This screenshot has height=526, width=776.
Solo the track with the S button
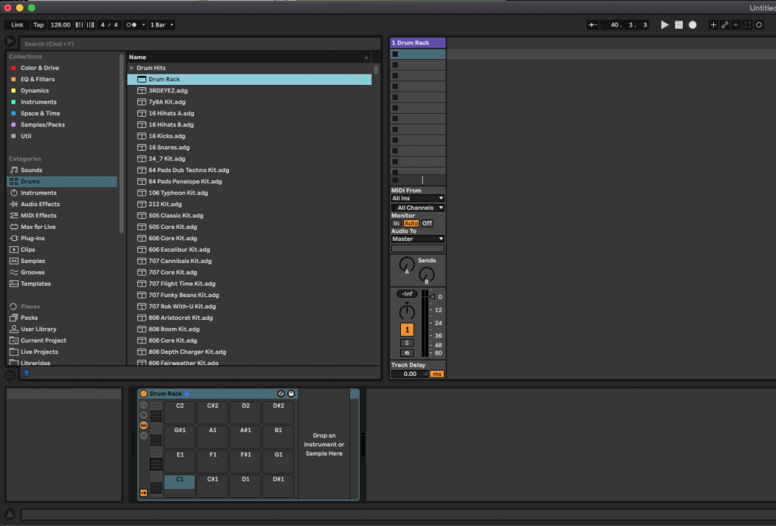[407, 343]
